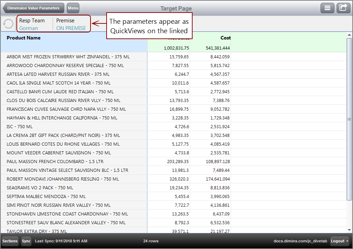Screen dimensions: 353x249
Task: Click the scrollbar up arrow
Action: [349, 35]
